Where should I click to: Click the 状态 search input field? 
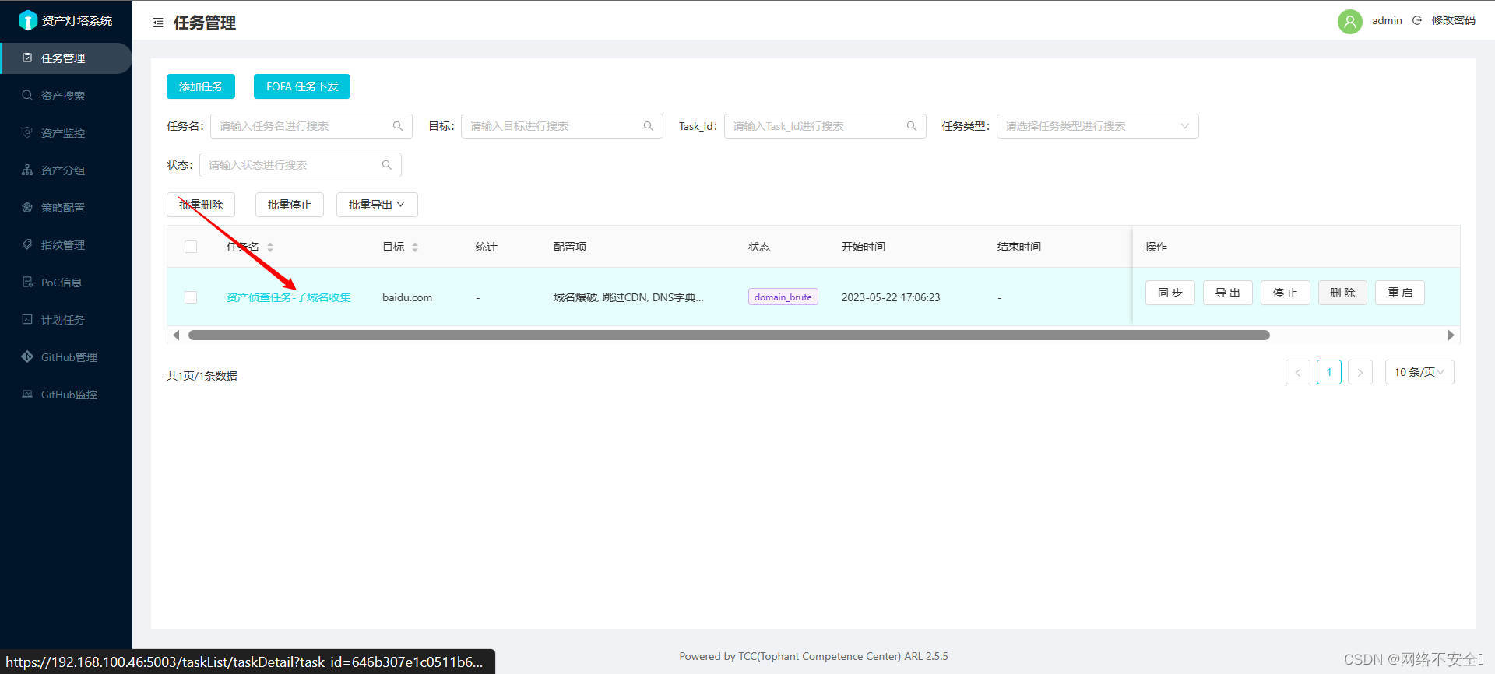coord(301,165)
